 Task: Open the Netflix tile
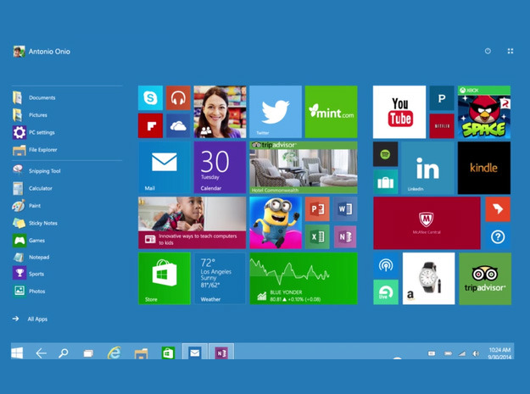click(442, 126)
